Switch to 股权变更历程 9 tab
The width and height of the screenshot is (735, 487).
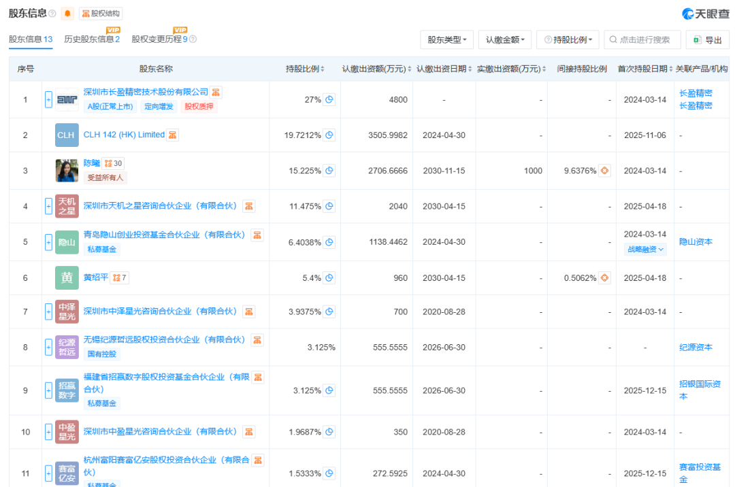(x=159, y=39)
